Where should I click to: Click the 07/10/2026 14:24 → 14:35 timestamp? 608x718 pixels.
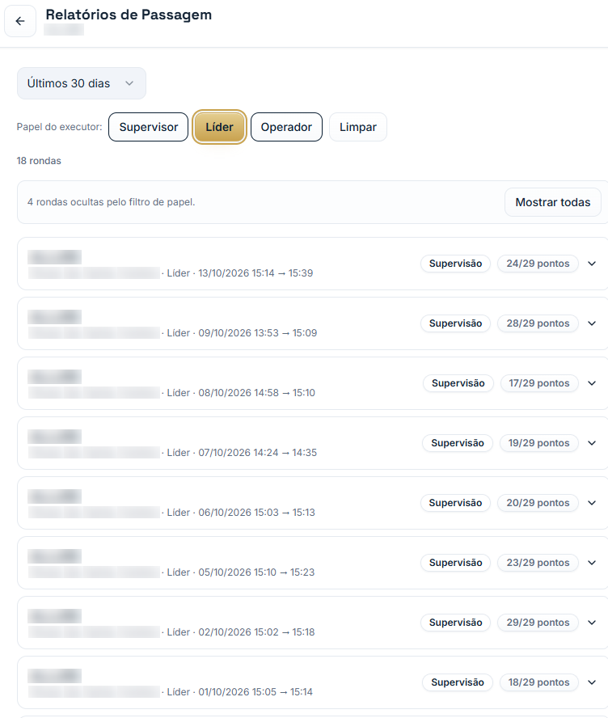257,453
